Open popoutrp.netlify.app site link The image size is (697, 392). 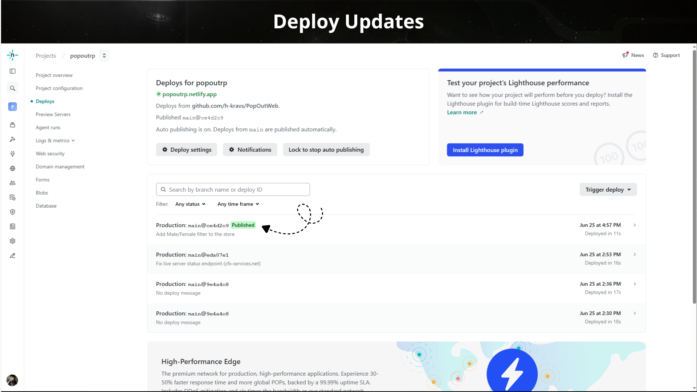tap(189, 94)
